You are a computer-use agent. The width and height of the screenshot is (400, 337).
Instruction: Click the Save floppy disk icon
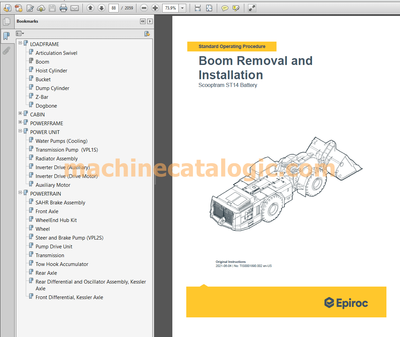click(x=52, y=8)
